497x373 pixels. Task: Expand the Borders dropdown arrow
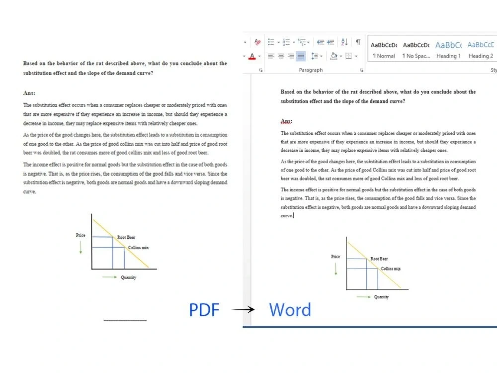(x=356, y=56)
